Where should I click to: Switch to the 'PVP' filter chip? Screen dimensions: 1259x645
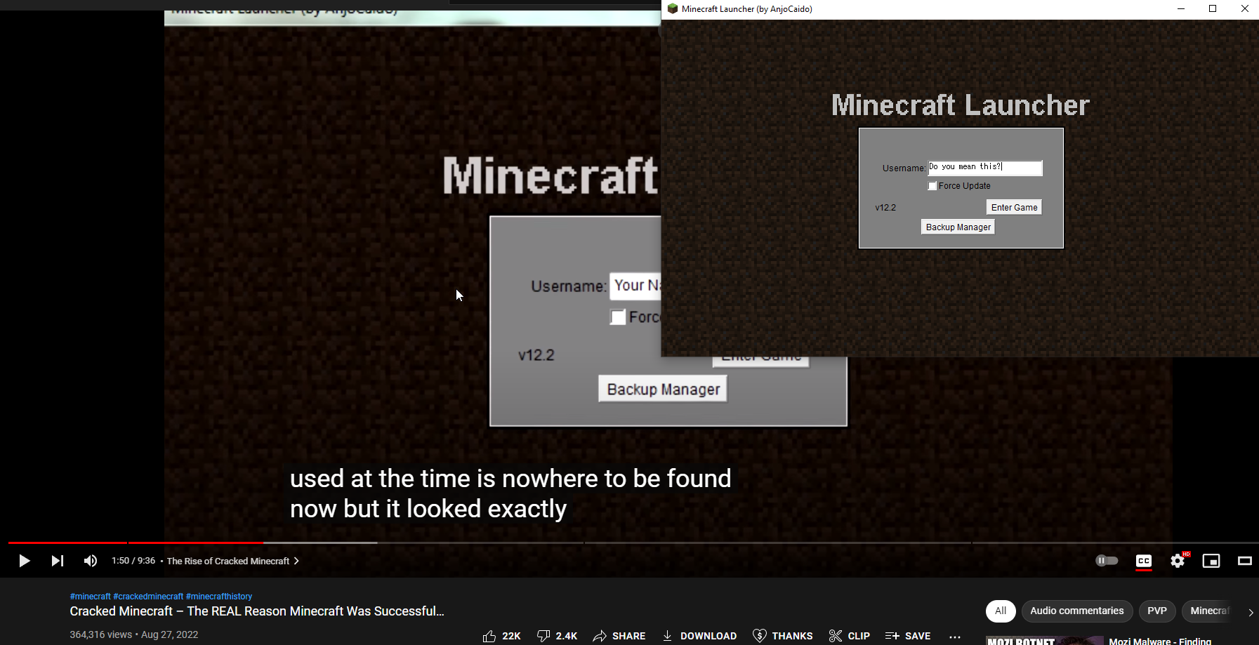[1157, 611]
